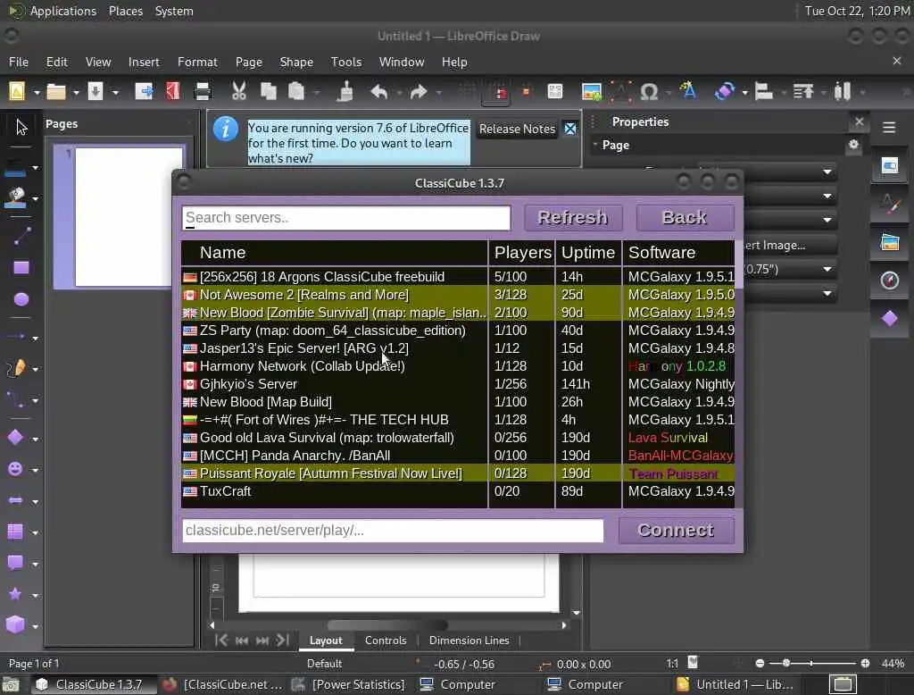Open the Format menu
Viewport: 914px width, 695px height.
click(197, 62)
